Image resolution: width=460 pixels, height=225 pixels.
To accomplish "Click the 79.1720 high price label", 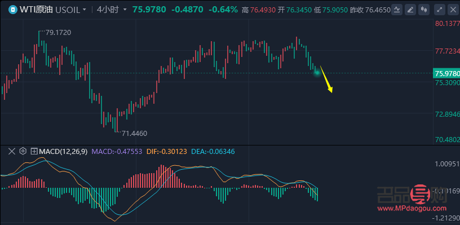I will pos(58,33).
